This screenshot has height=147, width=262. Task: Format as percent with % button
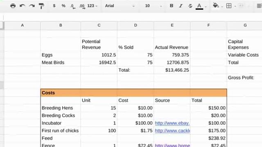63,6
